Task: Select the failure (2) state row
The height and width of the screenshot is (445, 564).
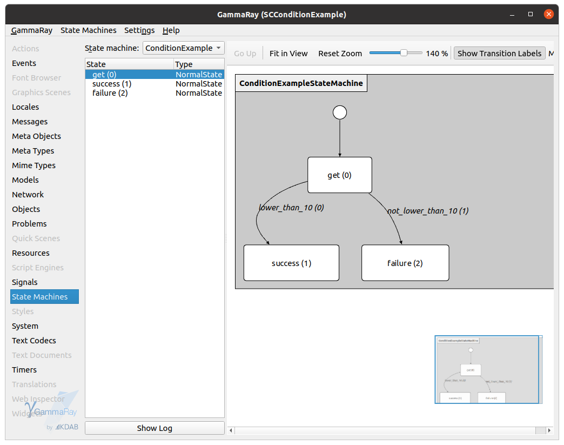Action: pos(155,93)
